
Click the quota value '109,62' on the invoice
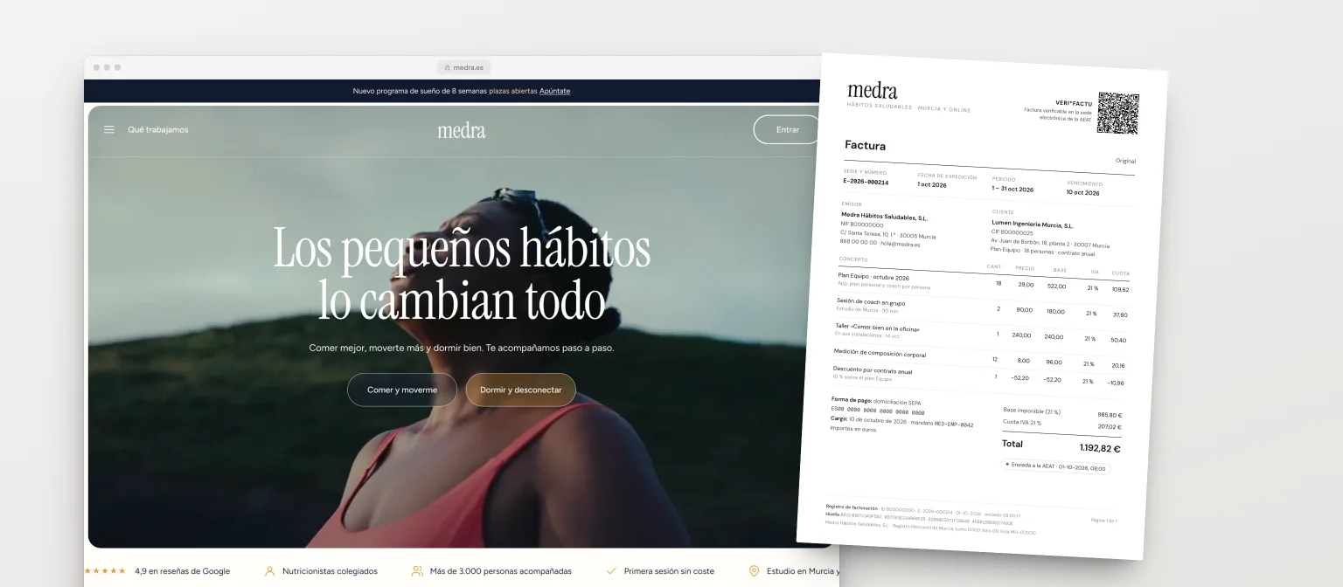click(1119, 289)
